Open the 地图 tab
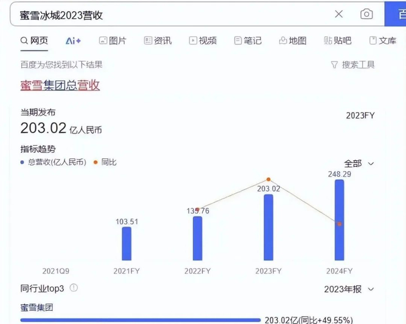Image resolution: width=406 pixels, height=324 pixels. click(x=292, y=41)
